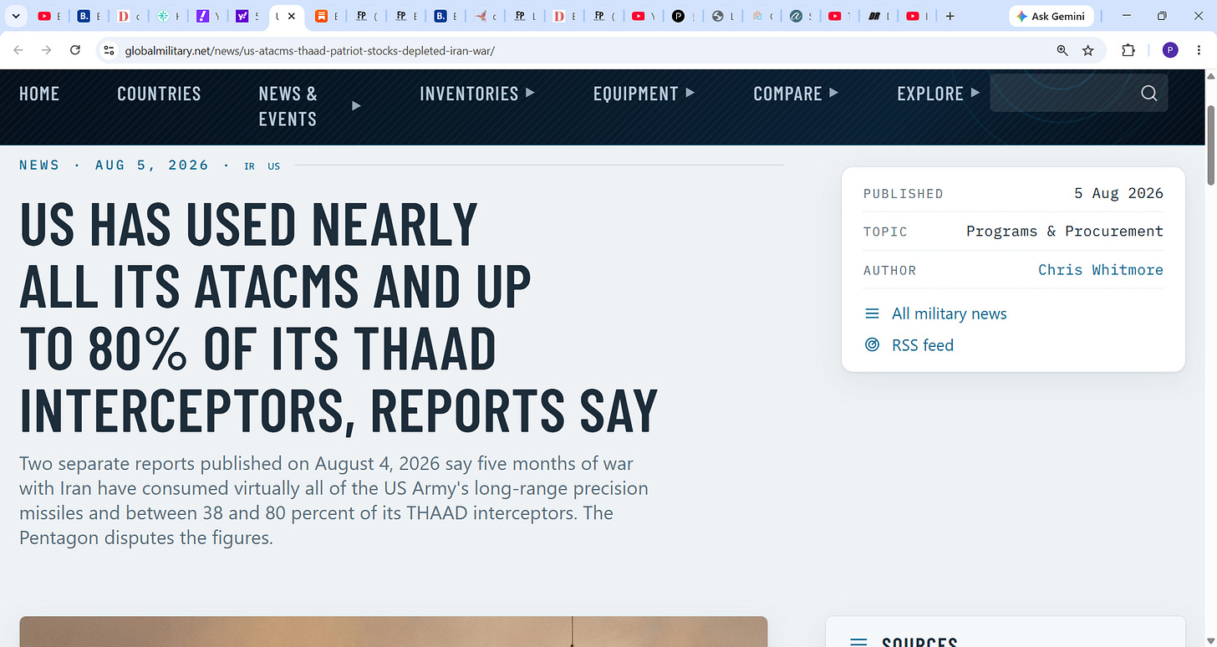Click the published date 5 Aug 2026
Screen dimensions: 1217x647
[x=1118, y=192]
